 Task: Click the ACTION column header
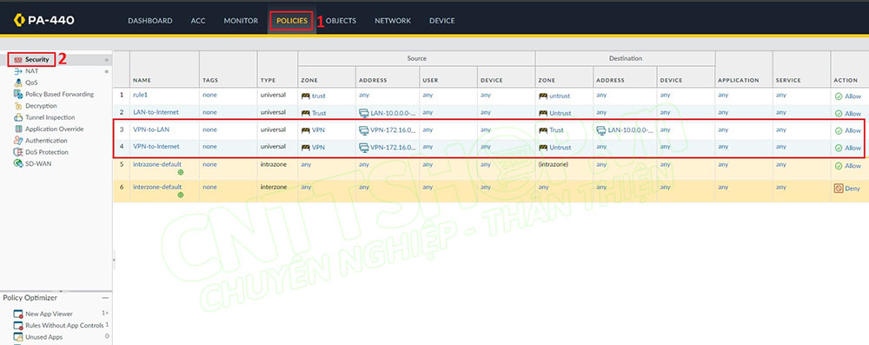846,81
